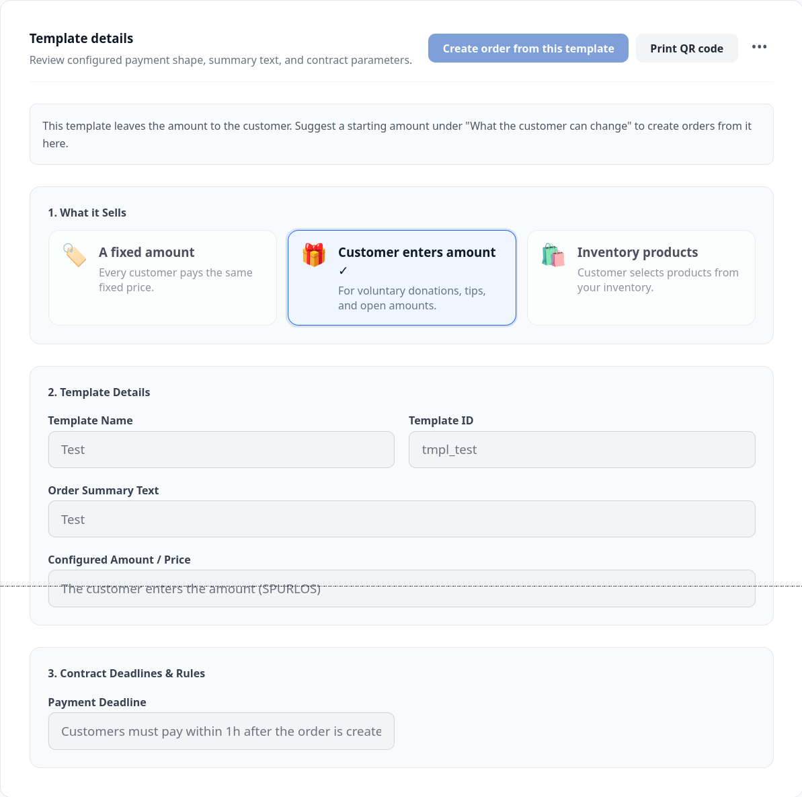Click the Configured Amount / Price field
Screen dimensions: 802x797
point(401,589)
